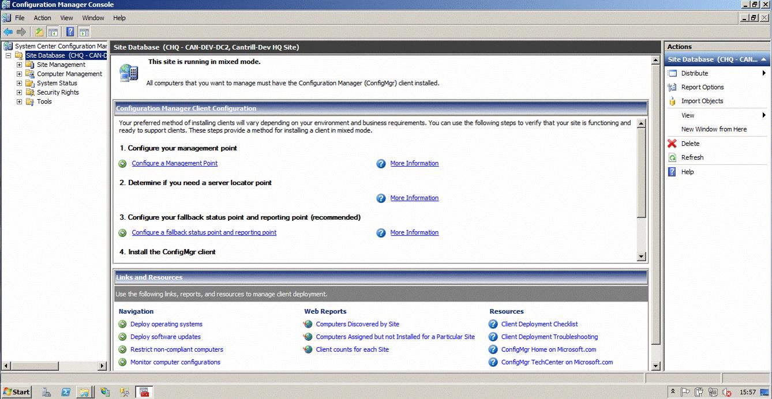Open the Distribute submenu arrow
This screenshot has width=772, height=399.
coord(764,73)
